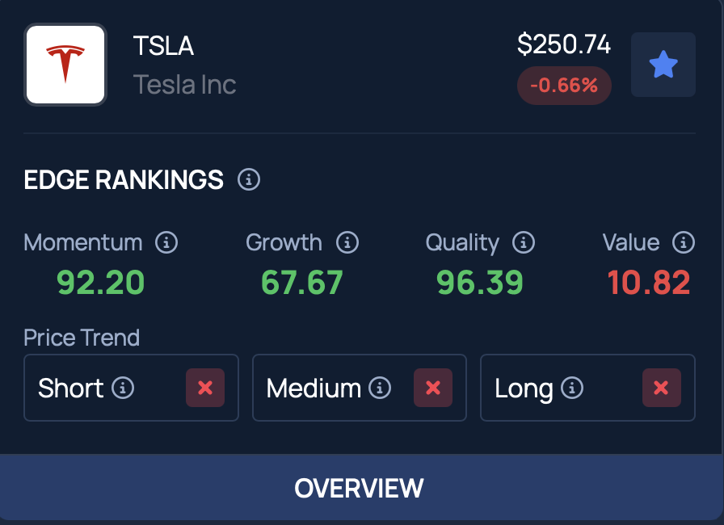Click the Momentum score 92.20
This screenshot has width=724, height=525.
point(101,283)
